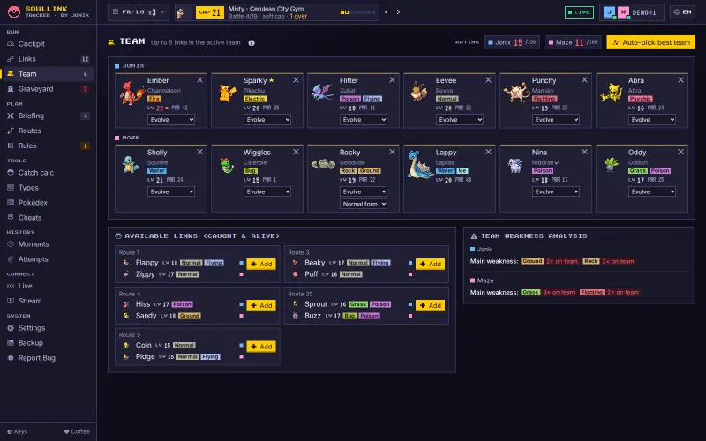This screenshot has height=441, width=706.
Task: Go to the Graveyard section
Action: 47,89
